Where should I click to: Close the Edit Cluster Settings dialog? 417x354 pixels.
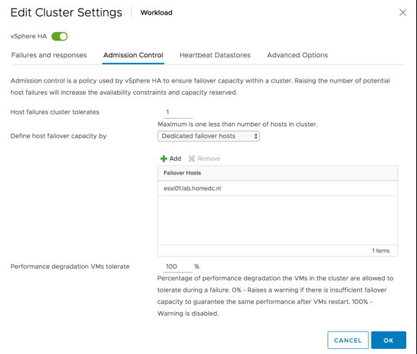(x=403, y=12)
